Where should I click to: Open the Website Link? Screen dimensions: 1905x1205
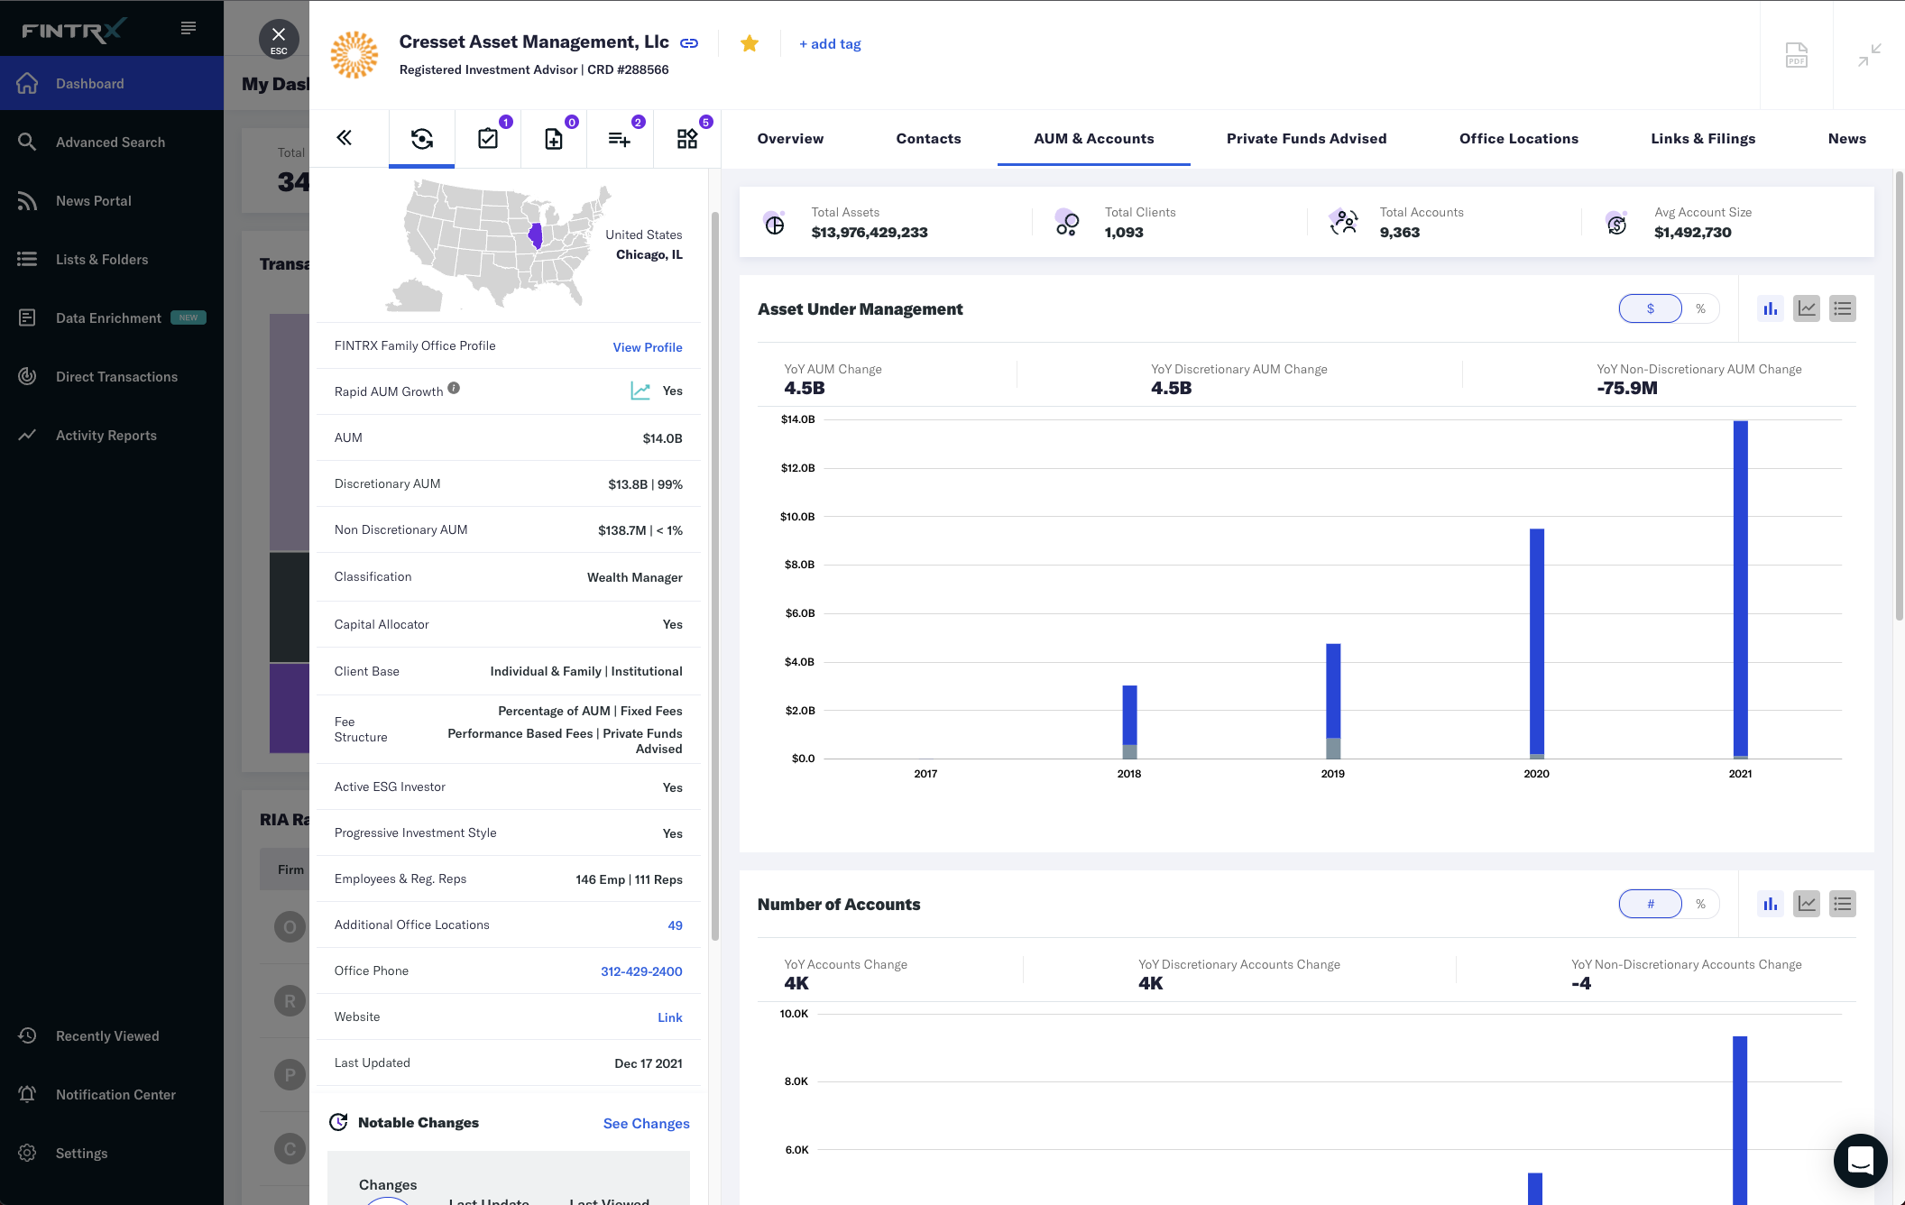tap(670, 1017)
